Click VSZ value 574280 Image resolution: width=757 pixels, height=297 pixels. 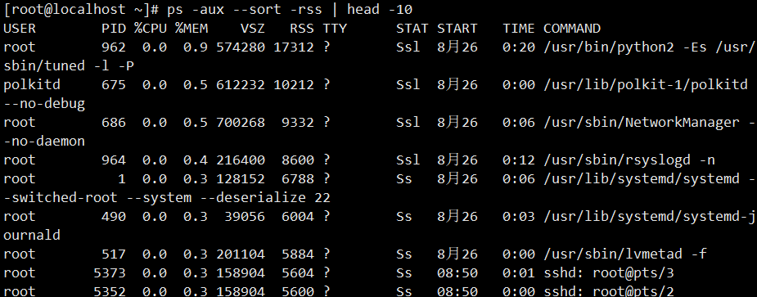[241, 47]
